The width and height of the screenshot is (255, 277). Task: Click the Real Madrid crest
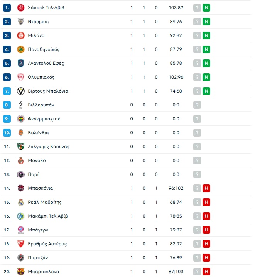21,202
